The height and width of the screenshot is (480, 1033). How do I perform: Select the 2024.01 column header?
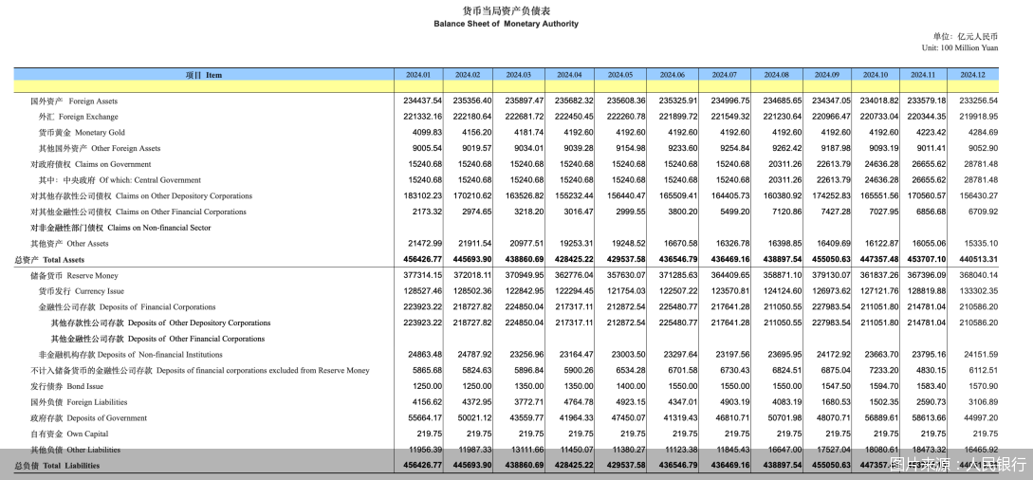tap(418, 75)
